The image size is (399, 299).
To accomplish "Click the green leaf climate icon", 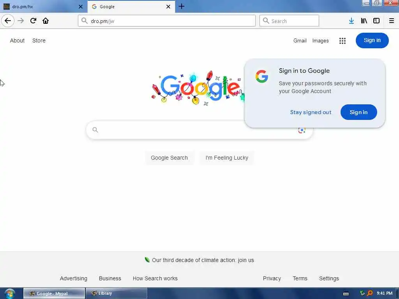I will click(147, 260).
